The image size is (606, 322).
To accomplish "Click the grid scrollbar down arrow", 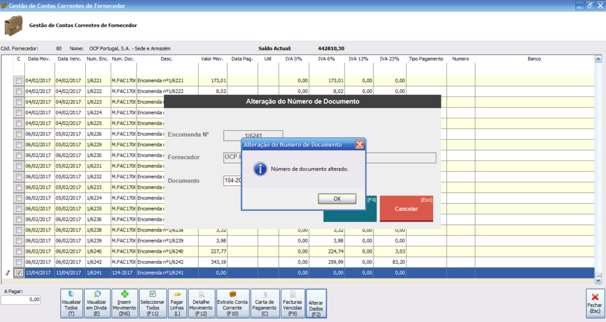I will tap(598, 281).
